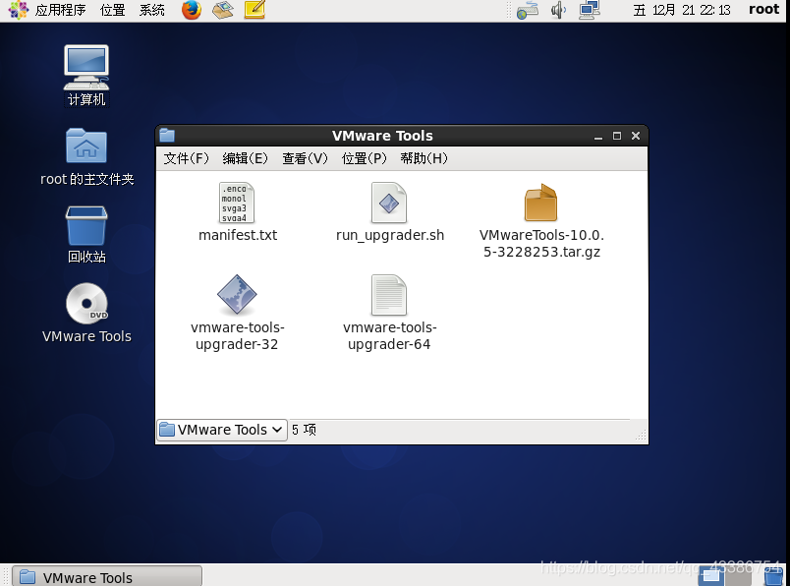This screenshot has width=790, height=586.
Task: Close the VMware Tools window
Action: (x=636, y=136)
